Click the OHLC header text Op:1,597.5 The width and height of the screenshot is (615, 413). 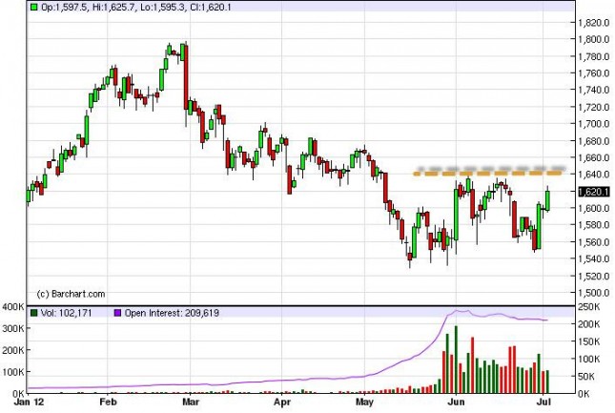point(65,7)
